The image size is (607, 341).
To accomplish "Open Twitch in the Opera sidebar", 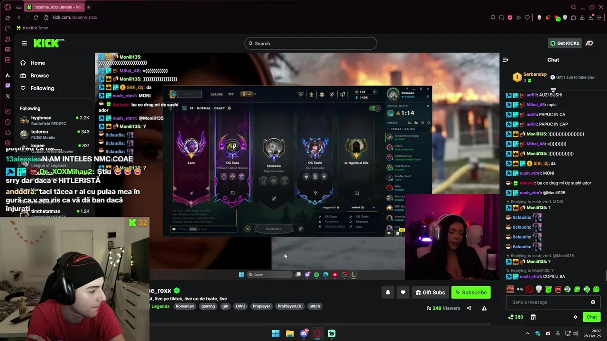I will [x=8, y=86].
